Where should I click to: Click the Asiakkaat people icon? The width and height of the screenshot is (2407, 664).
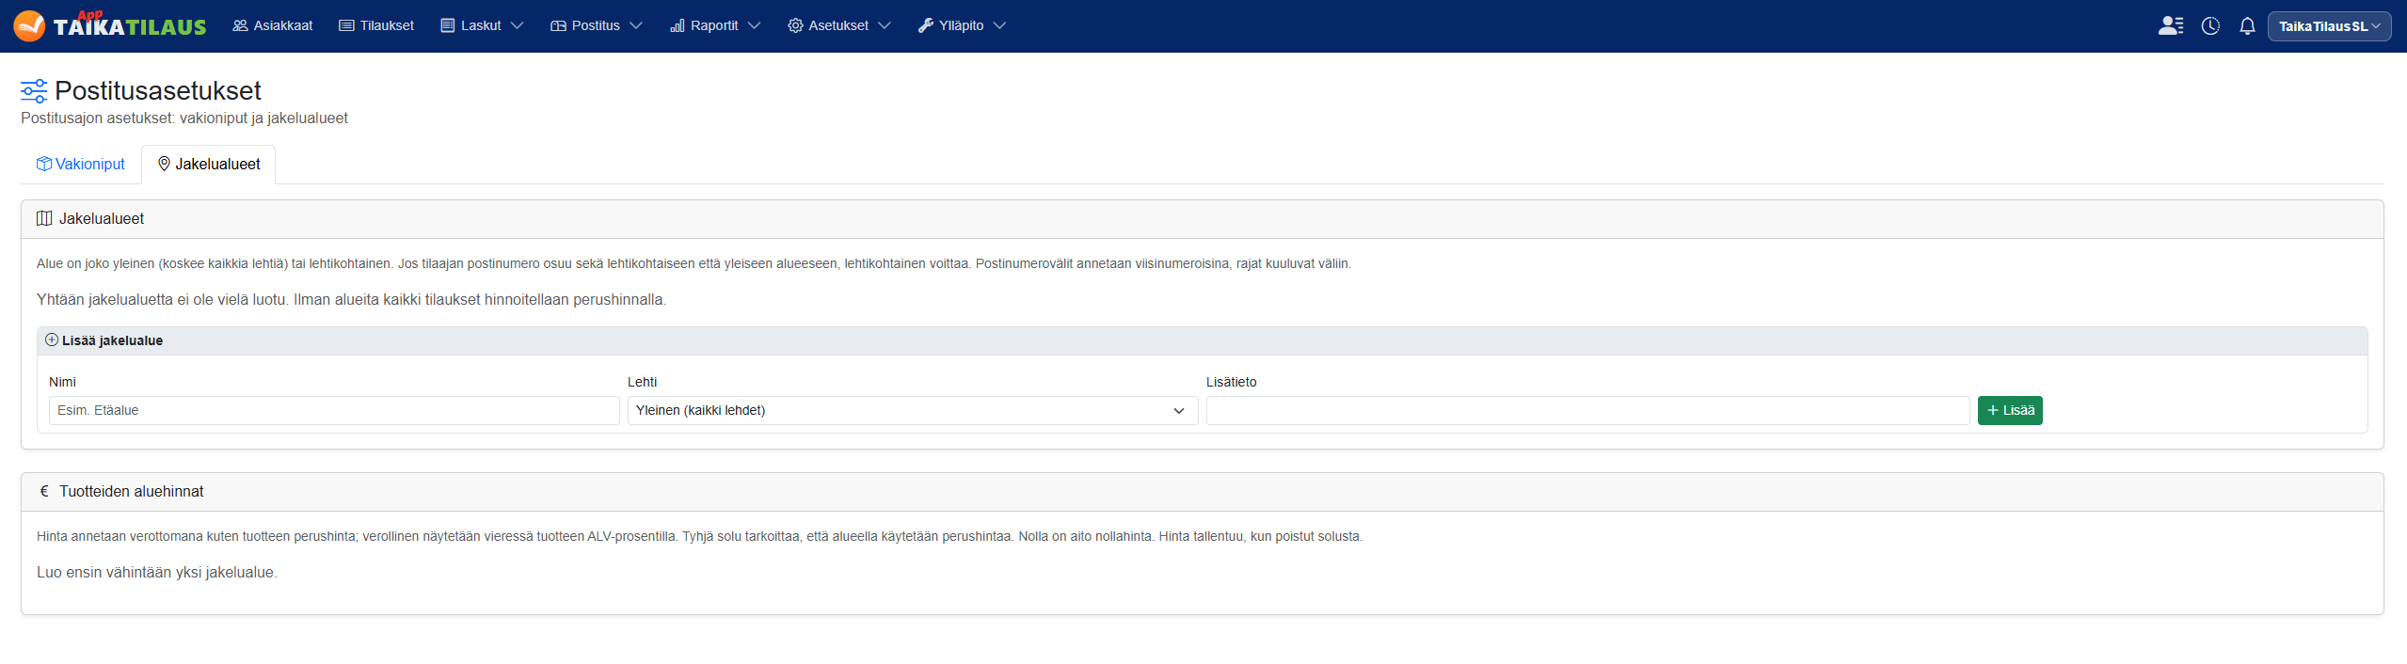tap(241, 25)
